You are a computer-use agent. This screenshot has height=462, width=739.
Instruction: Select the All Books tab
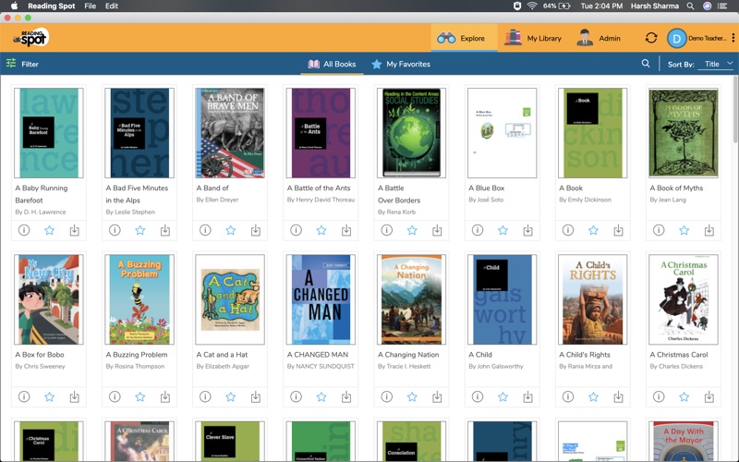coord(332,64)
